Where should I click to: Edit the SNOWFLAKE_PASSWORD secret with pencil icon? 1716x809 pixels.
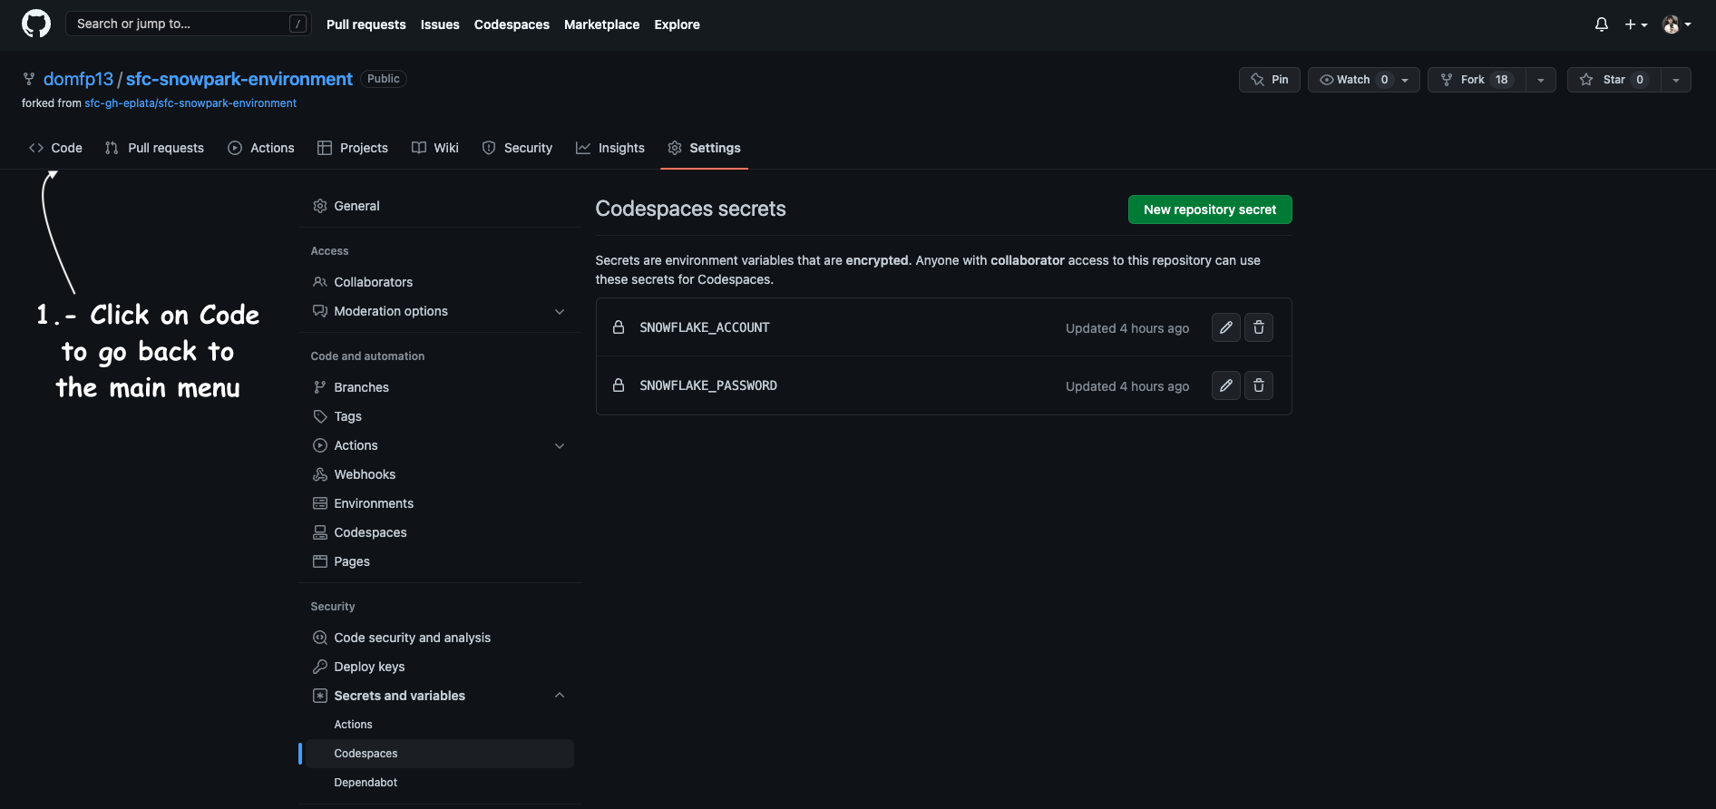(x=1226, y=385)
